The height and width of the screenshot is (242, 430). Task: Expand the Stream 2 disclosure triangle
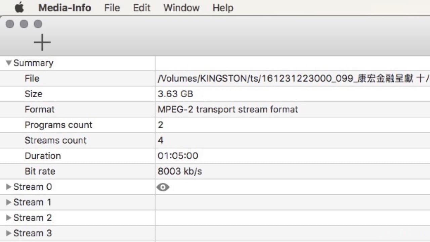(x=9, y=218)
